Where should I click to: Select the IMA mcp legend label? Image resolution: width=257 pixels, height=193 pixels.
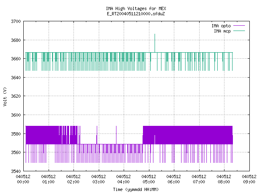pos(222,31)
